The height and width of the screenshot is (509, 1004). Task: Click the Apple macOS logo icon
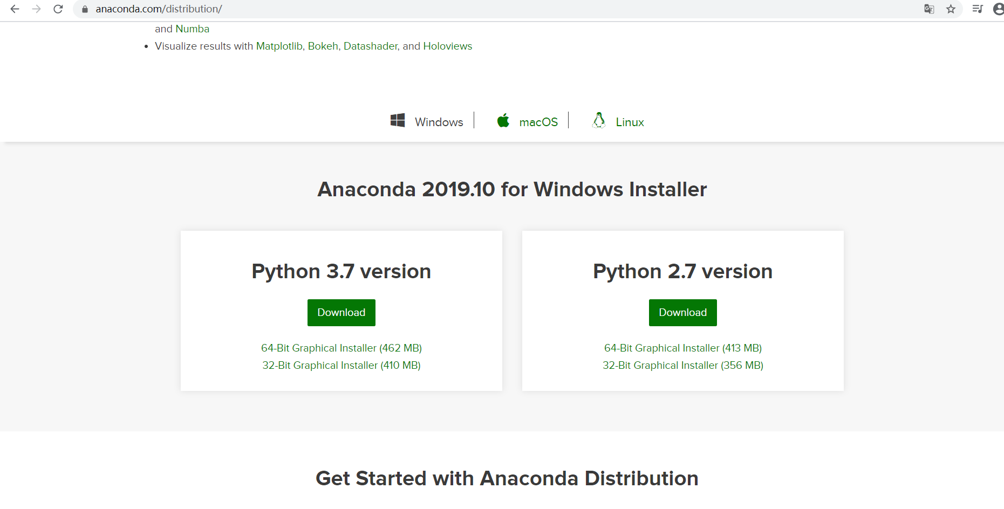[x=503, y=120]
